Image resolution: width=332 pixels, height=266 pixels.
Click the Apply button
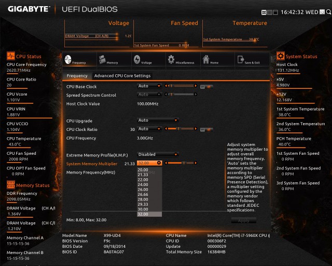pyautogui.click(x=244, y=221)
